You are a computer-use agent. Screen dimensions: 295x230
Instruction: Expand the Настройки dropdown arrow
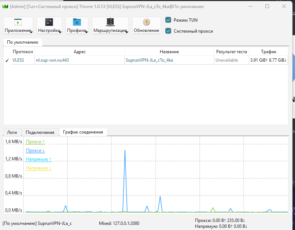60,32
